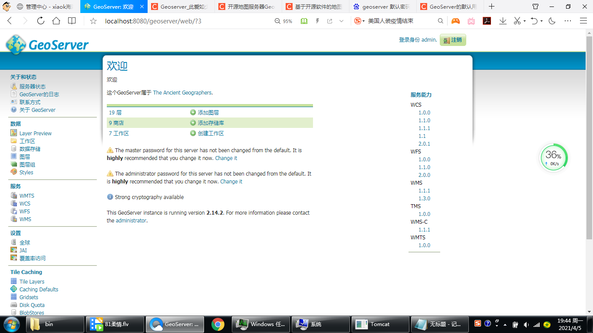Open WFS 2.0.0 capabilities
Viewport: 593px width, 333px height.
(x=424, y=175)
